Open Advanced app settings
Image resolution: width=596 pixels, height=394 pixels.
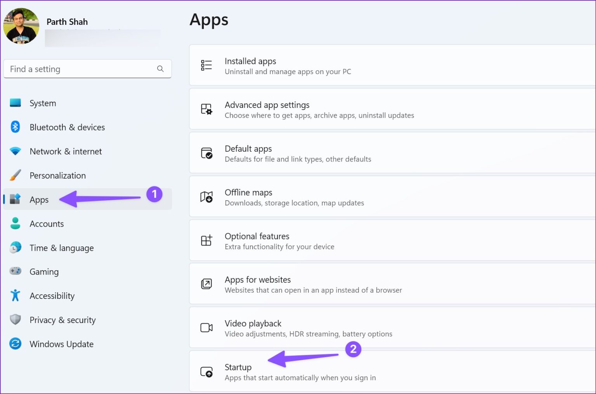click(x=319, y=109)
